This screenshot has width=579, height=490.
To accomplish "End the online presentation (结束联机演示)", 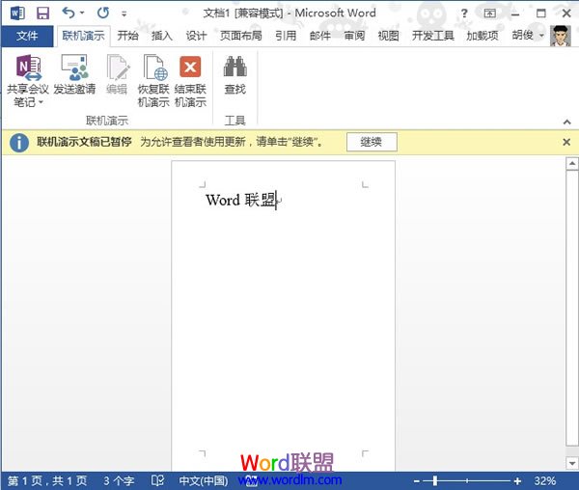I will (x=190, y=68).
